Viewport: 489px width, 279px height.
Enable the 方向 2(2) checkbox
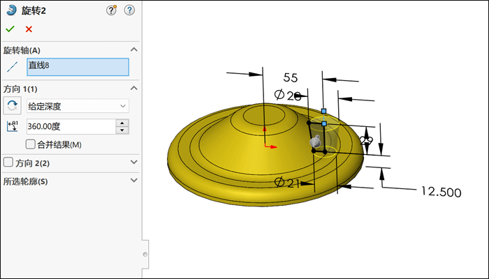point(8,163)
